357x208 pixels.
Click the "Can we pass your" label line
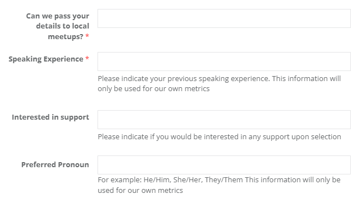[x=58, y=16]
